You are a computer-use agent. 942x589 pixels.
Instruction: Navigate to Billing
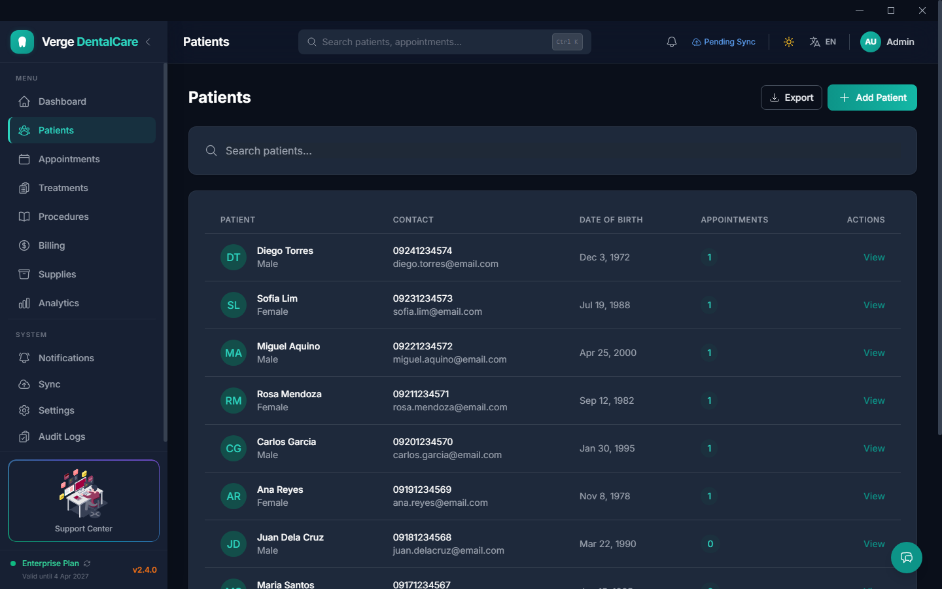82,245
